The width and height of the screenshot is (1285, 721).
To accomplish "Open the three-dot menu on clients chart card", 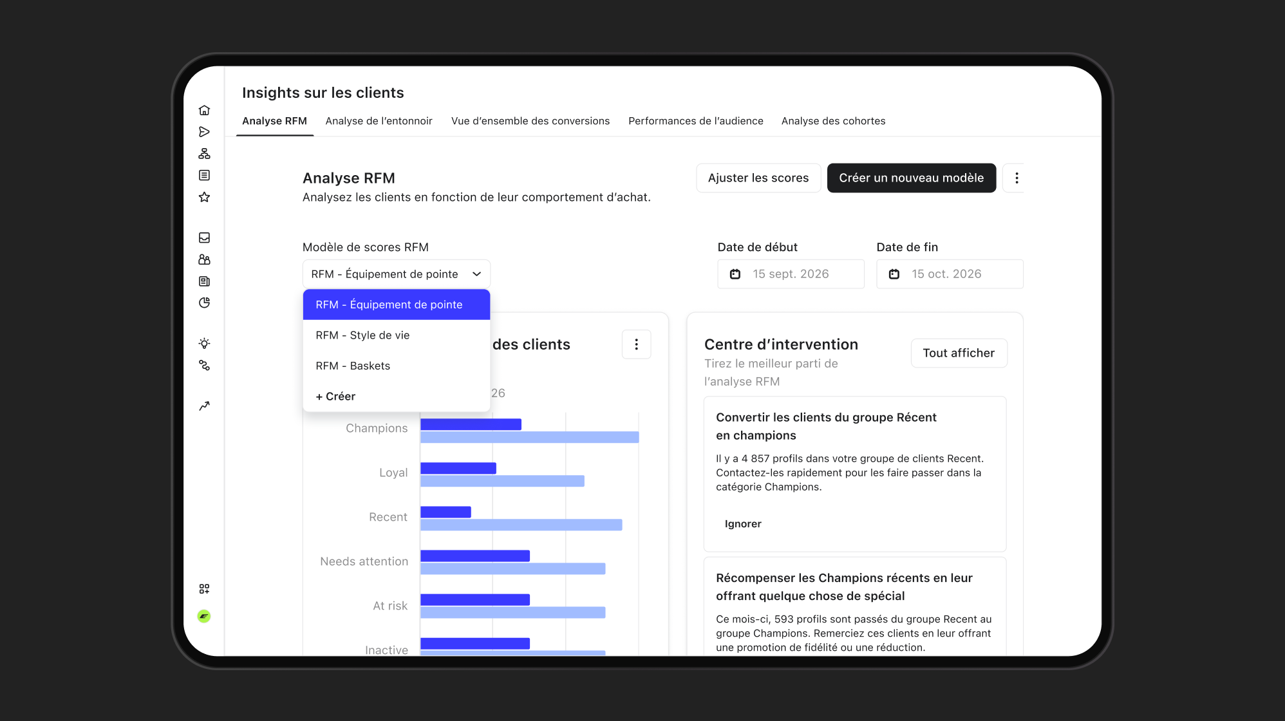I will (636, 344).
